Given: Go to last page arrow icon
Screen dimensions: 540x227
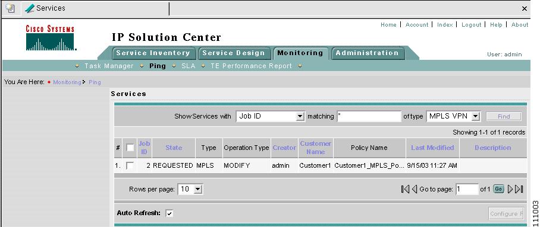Looking at the screenshot, I should click(519, 189).
